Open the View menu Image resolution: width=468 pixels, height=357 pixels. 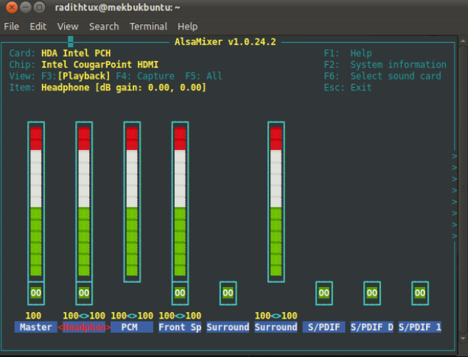[68, 26]
